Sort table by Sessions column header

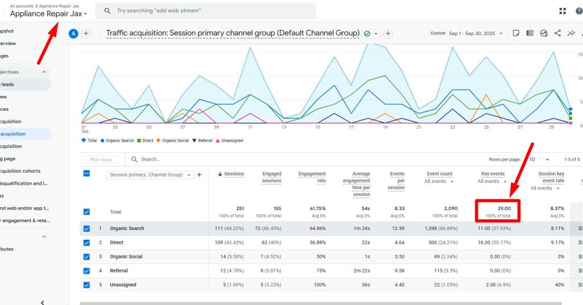tap(233, 174)
